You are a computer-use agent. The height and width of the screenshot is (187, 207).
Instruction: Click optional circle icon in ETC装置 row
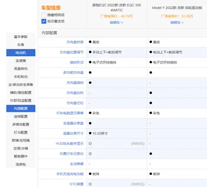pos(90,184)
